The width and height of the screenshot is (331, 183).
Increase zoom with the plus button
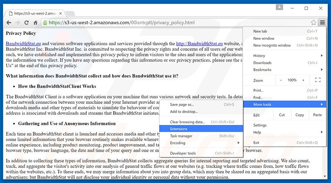(303, 80)
